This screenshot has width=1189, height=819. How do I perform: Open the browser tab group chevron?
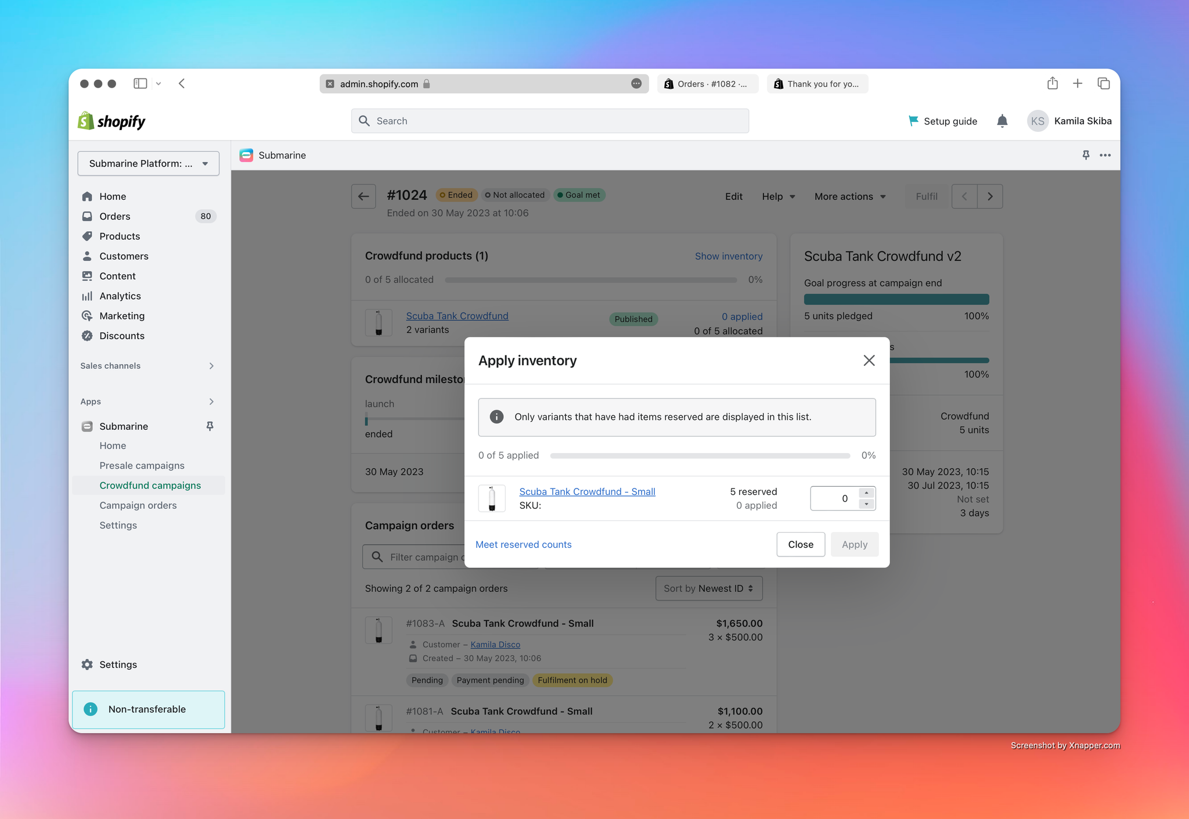(x=158, y=84)
